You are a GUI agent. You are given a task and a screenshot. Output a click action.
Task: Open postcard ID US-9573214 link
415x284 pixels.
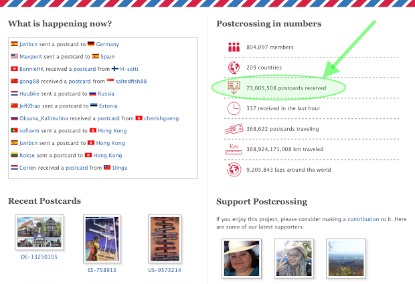(x=165, y=270)
